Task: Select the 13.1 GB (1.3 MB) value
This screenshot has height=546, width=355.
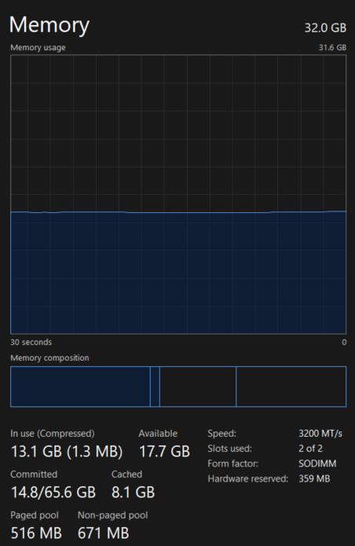Action: (67, 452)
